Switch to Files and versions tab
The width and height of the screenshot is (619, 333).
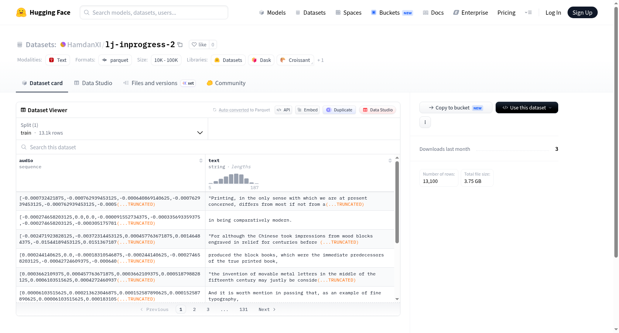pos(159,83)
